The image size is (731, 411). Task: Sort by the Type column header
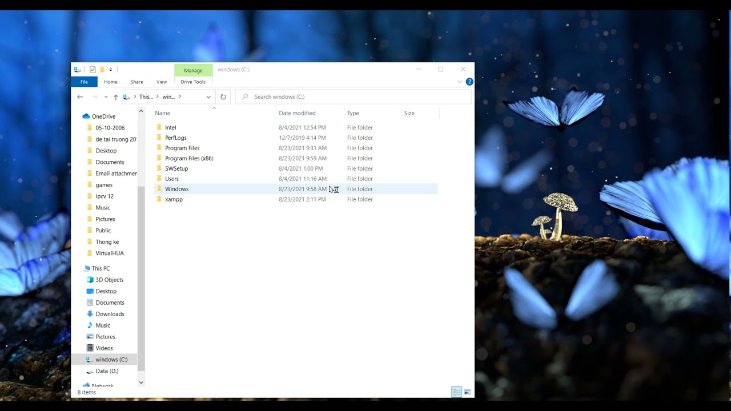(x=373, y=113)
